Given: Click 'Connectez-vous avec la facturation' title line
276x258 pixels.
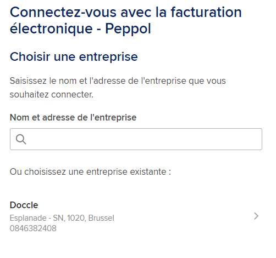Looking at the screenshot, I should point(126,12).
